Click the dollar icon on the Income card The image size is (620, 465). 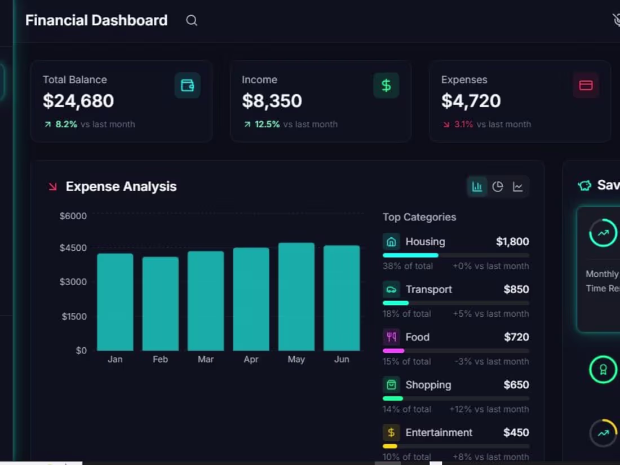(386, 85)
